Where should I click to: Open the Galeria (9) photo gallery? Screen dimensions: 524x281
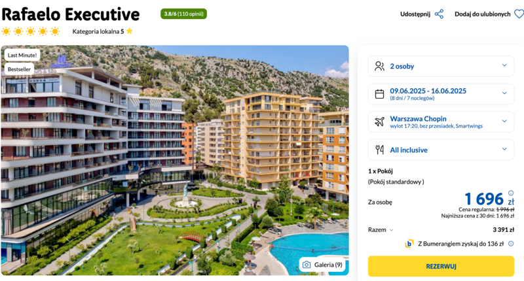click(322, 265)
